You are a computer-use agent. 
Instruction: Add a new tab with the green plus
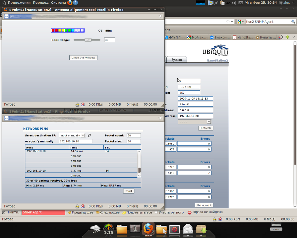coord(287,37)
